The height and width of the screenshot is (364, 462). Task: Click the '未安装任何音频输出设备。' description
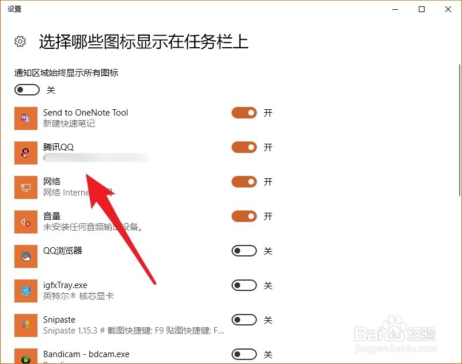coord(93,227)
